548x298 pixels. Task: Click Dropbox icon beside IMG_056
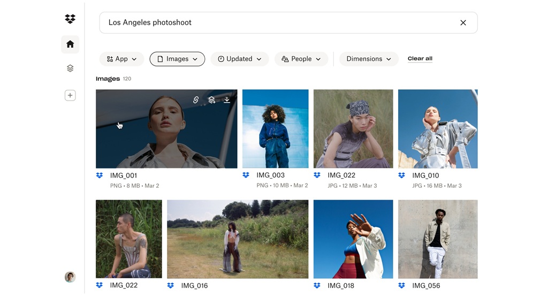coord(401,286)
